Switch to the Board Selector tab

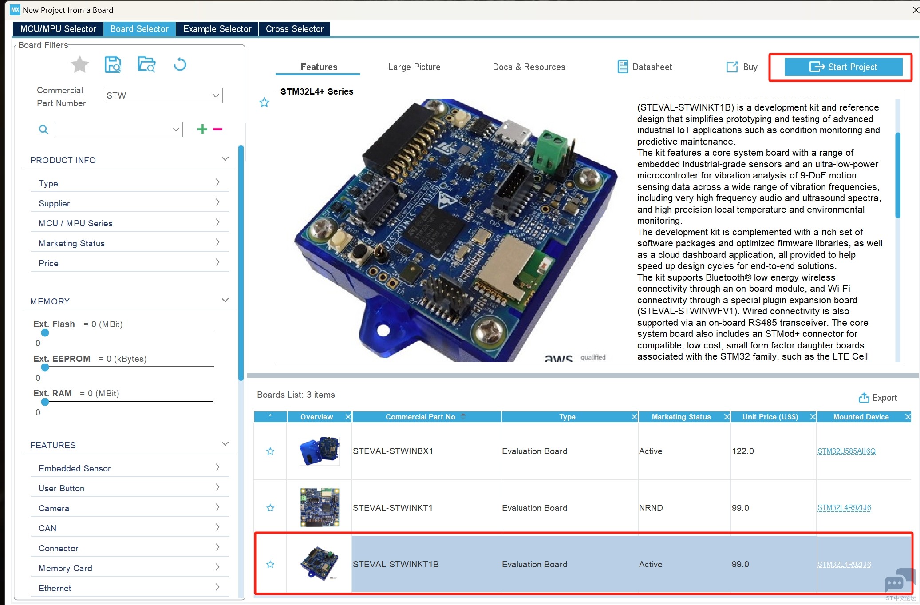(139, 29)
